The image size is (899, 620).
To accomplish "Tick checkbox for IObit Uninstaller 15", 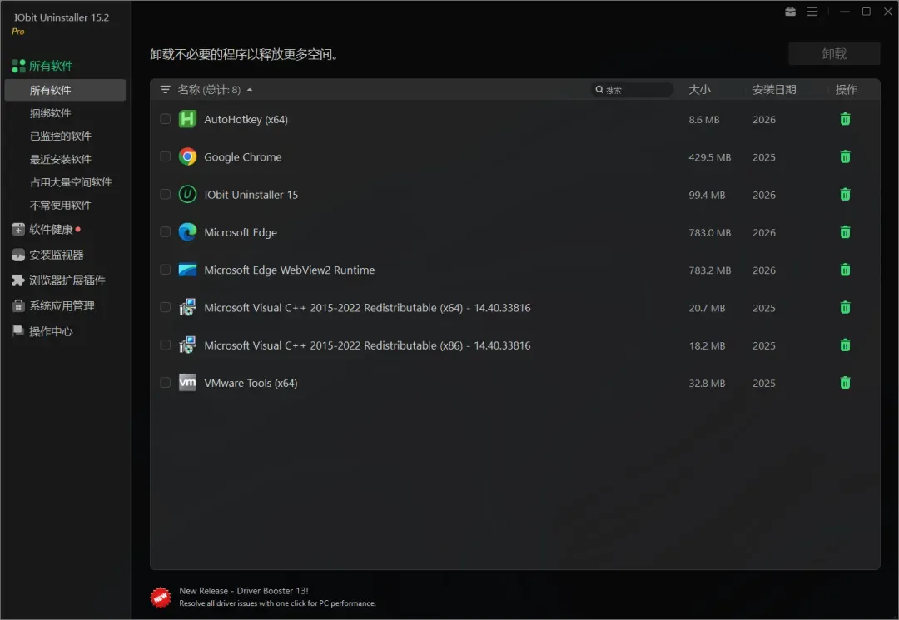I will (165, 195).
